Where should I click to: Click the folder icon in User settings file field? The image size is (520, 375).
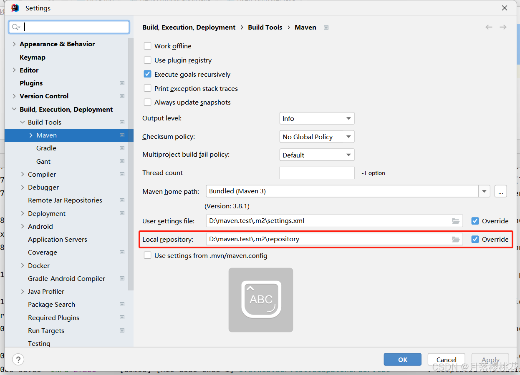[x=455, y=221]
